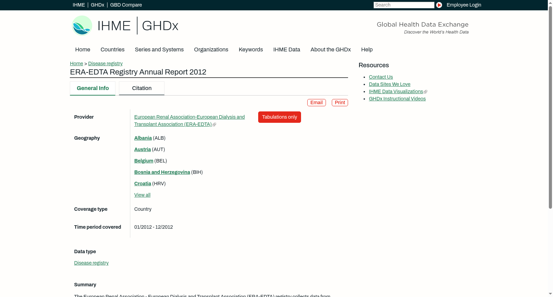553x297 pixels.
Task: Click 'Discover the World's Health Data' subtitle
Action: tap(436, 32)
